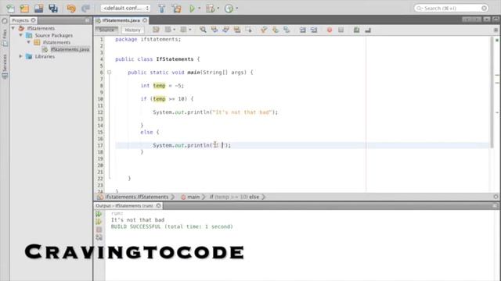Image resolution: width=501 pixels, height=281 pixels.
Task: Open the Files side tab
Action: (5, 38)
